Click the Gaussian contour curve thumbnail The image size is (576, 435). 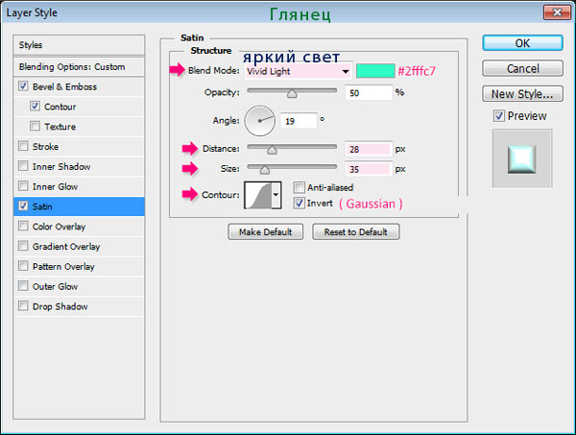tap(258, 195)
